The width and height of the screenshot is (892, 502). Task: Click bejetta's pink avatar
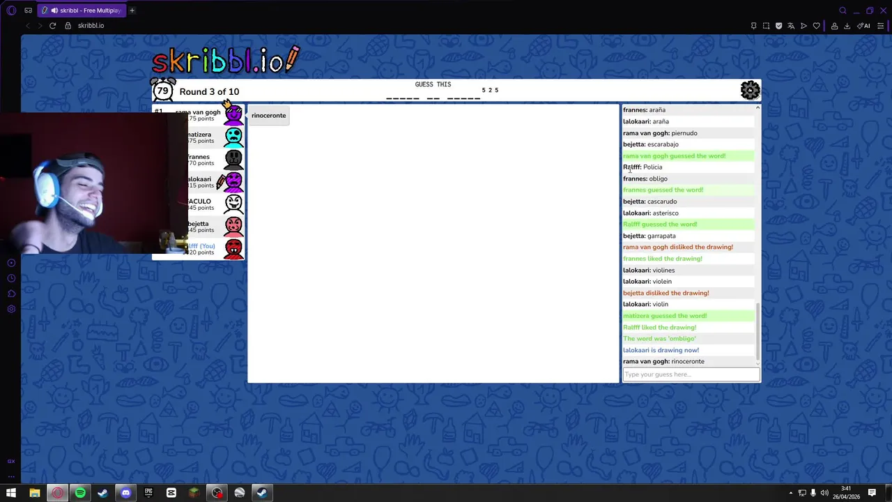coord(233,226)
